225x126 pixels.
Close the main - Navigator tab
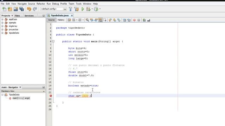[x=20, y=87]
